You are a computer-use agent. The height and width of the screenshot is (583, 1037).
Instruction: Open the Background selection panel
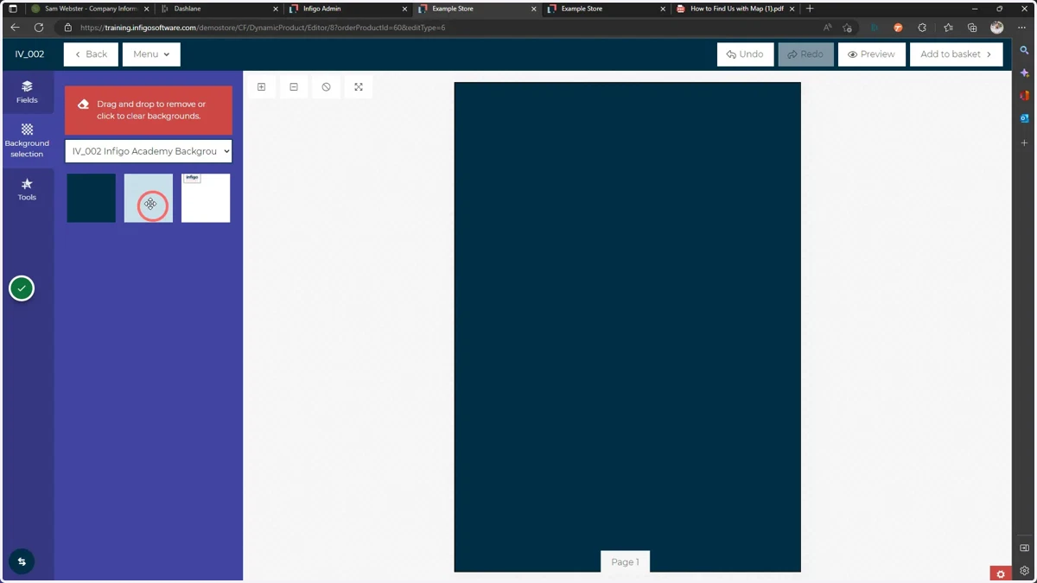tap(27, 141)
